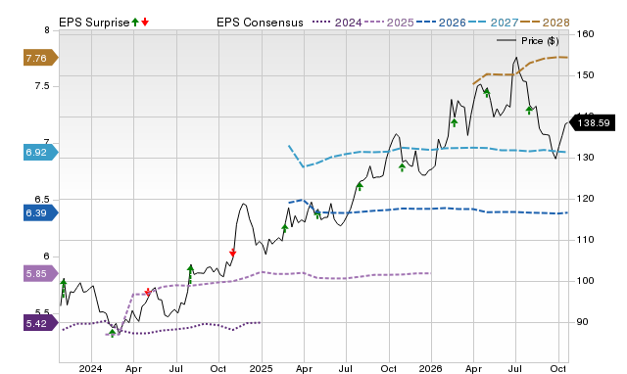
Task: Click the green up arrow in the EPS Surprise legend
Action: tap(135, 22)
